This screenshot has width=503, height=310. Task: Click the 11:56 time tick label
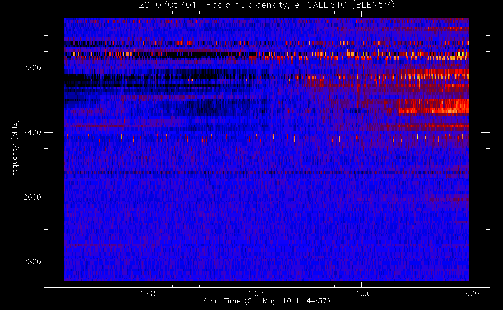coord(361,294)
